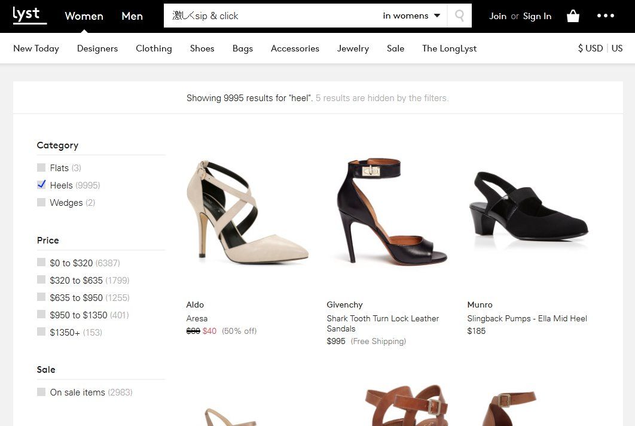Click the Sign In link

[537, 16]
